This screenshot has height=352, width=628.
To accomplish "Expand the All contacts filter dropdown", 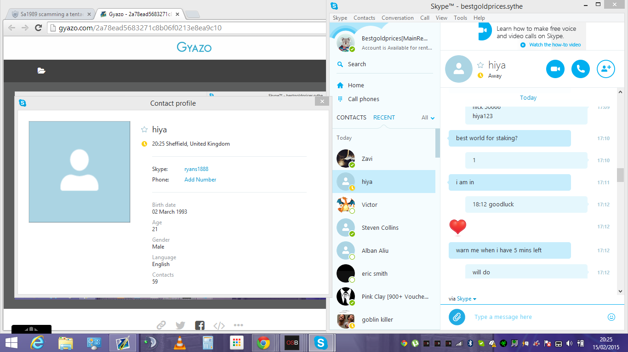I will click(428, 118).
